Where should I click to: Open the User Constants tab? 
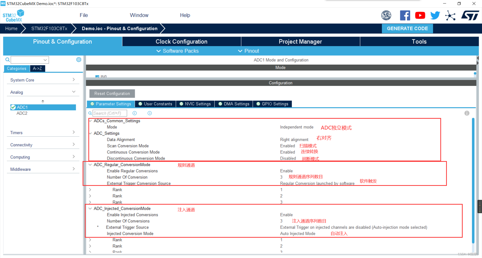(155, 104)
